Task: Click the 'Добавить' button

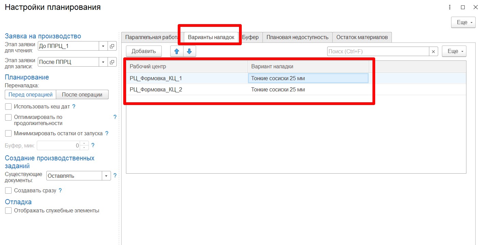Action: coord(144,51)
